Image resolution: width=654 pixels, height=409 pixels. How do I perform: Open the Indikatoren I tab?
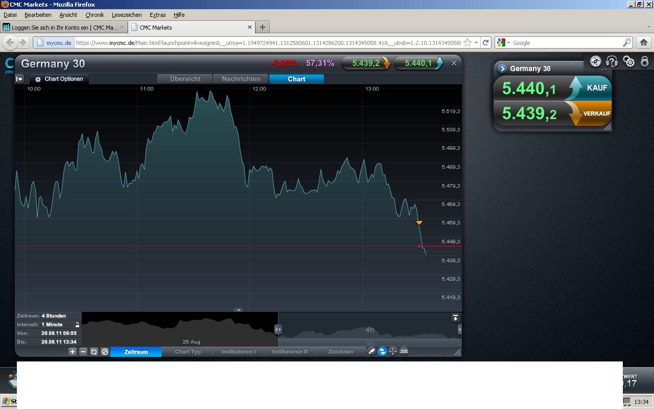point(239,352)
